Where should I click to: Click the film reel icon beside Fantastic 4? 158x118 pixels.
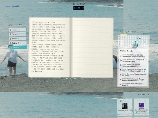(121, 60)
